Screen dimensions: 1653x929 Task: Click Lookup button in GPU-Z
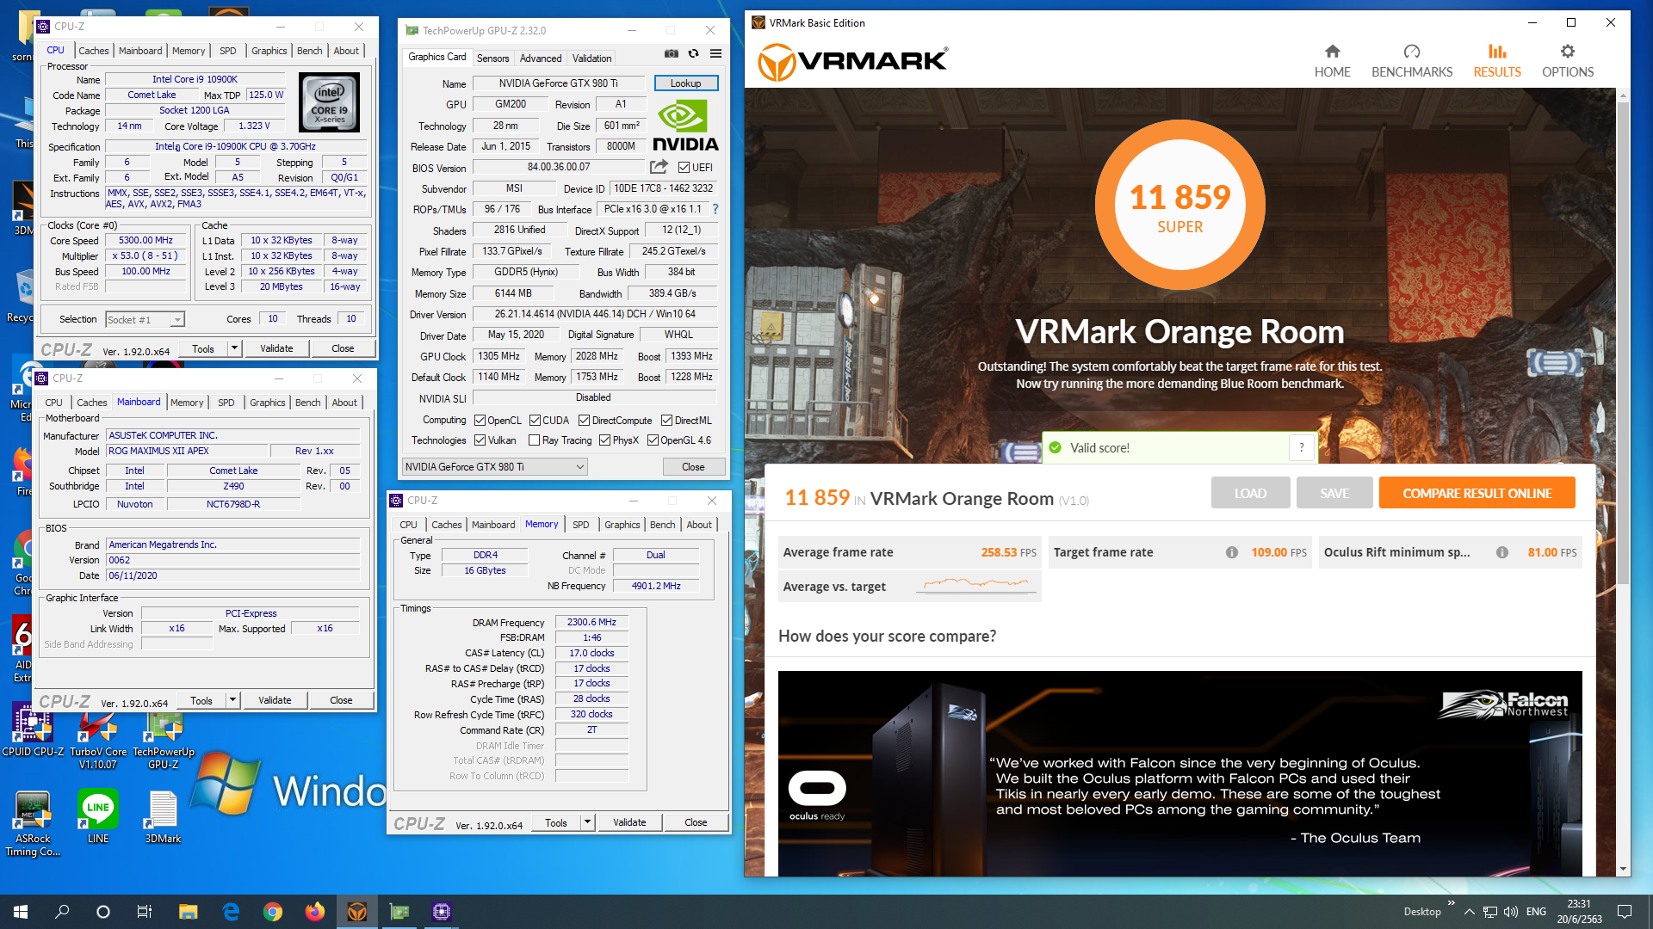tap(686, 83)
